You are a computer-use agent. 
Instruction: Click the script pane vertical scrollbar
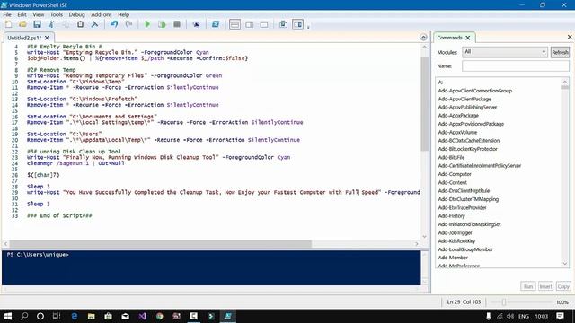pos(424,104)
